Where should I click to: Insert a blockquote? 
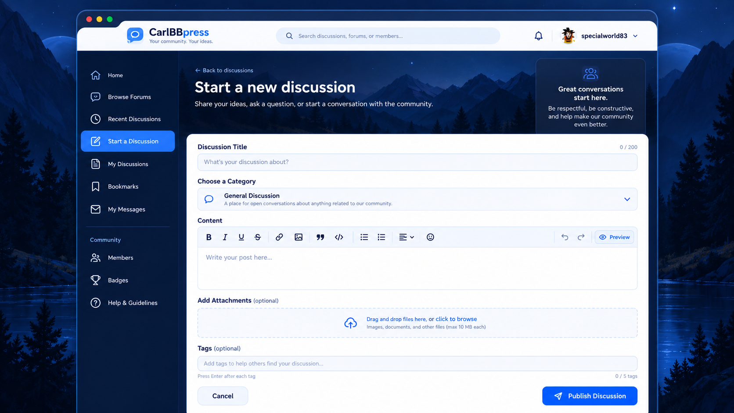(320, 237)
